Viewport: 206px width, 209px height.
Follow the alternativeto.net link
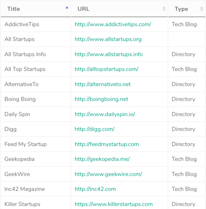[x=102, y=84]
